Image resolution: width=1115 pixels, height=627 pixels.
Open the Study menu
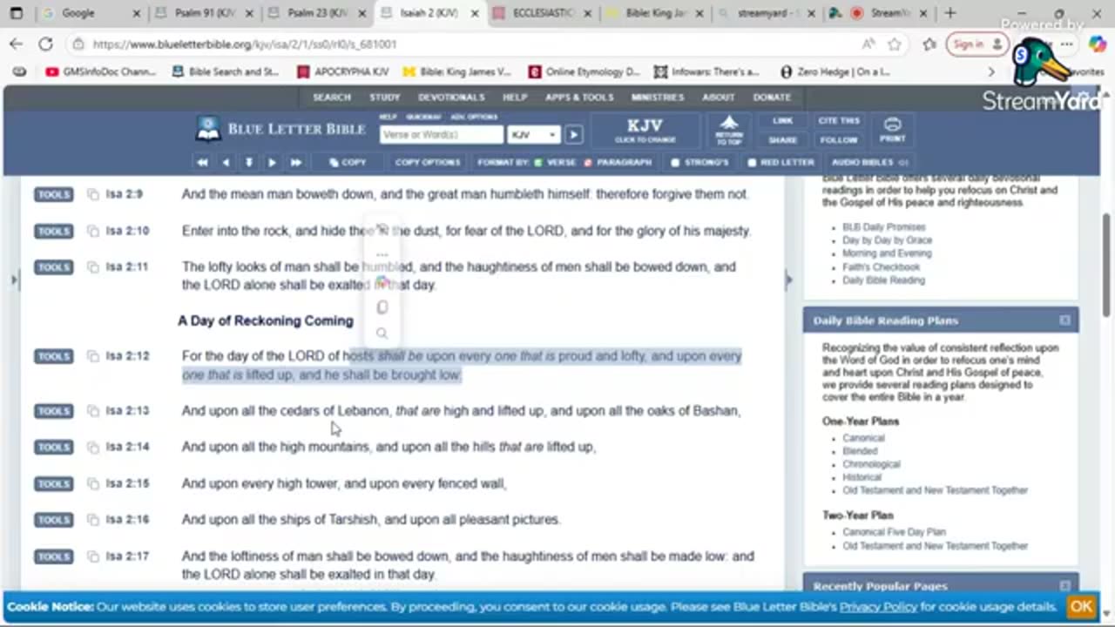pyautogui.click(x=384, y=98)
